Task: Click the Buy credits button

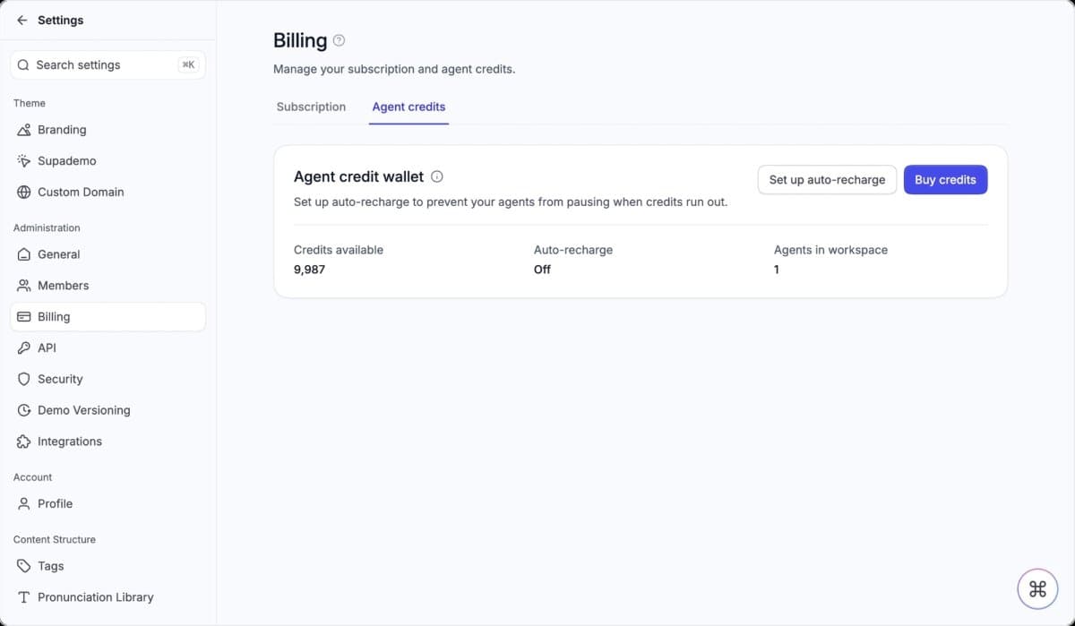Action: tap(945, 179)
